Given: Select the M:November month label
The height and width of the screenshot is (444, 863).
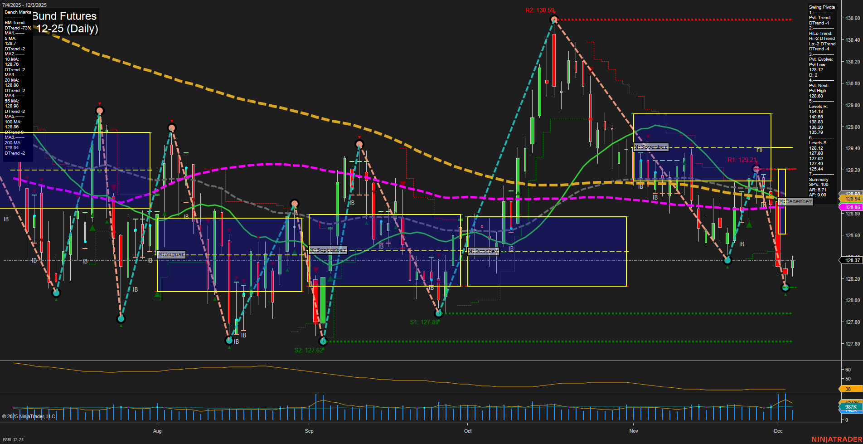Looking at the screenshot, I should [x=651, y=147].
